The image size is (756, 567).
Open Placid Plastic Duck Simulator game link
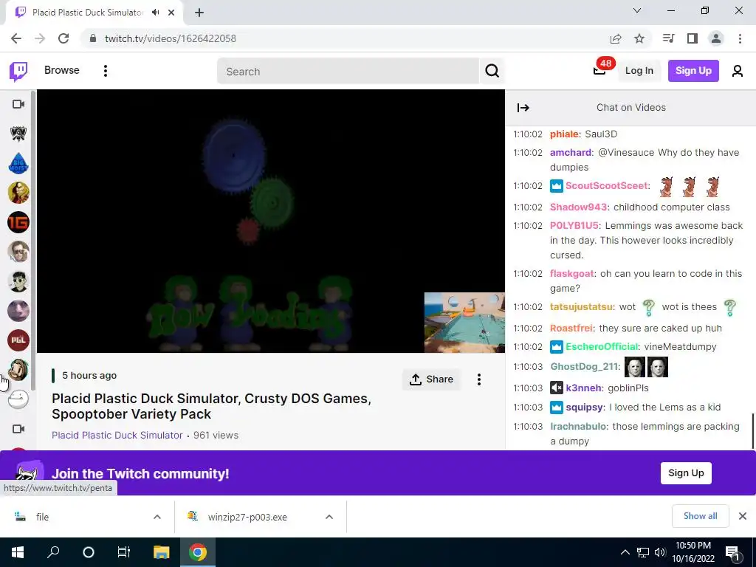pyautogui.click(x=117, y=435)
